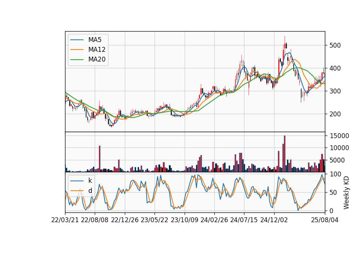Click the blue MA5 legend line sample
This screenshot has width=361, height=259.
coord(77,40)
